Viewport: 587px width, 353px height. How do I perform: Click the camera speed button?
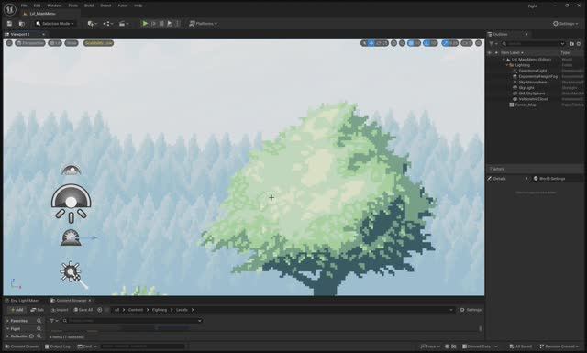point(467,43)
